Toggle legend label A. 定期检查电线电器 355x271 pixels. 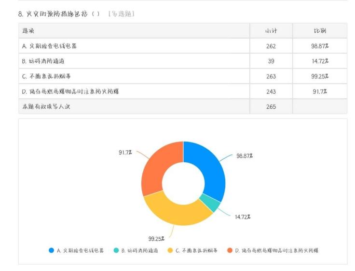point(80,250)
